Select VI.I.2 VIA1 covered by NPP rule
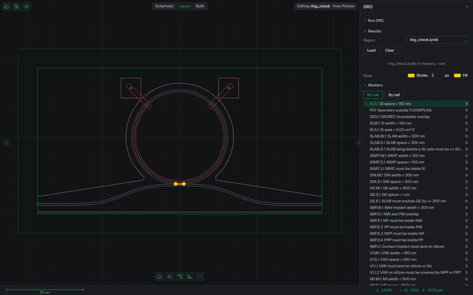473x295 pixels. coord(416,273)
